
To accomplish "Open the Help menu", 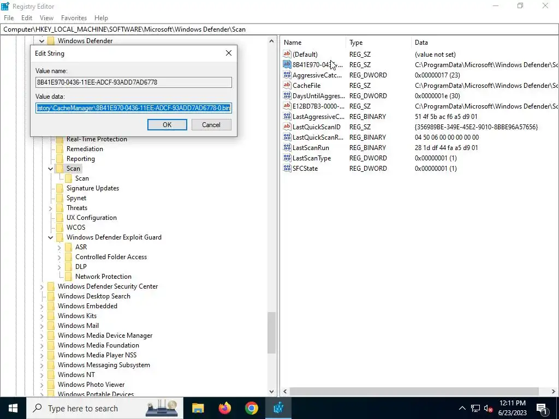I will pyautogui.click(x=101, y=18).
